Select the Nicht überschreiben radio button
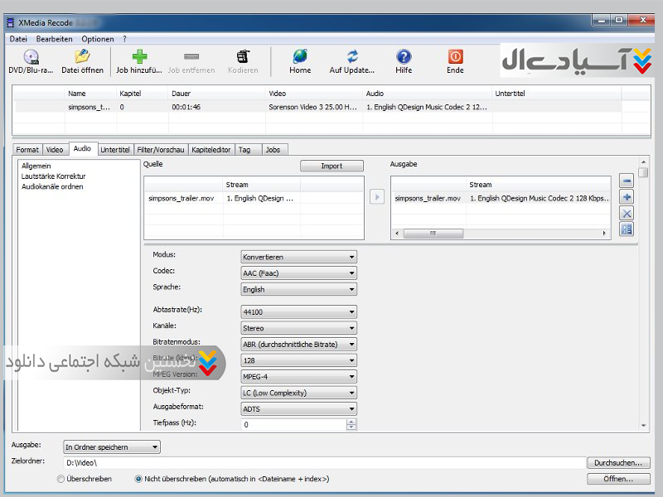663x497 pixels. (x=138, y=479)
